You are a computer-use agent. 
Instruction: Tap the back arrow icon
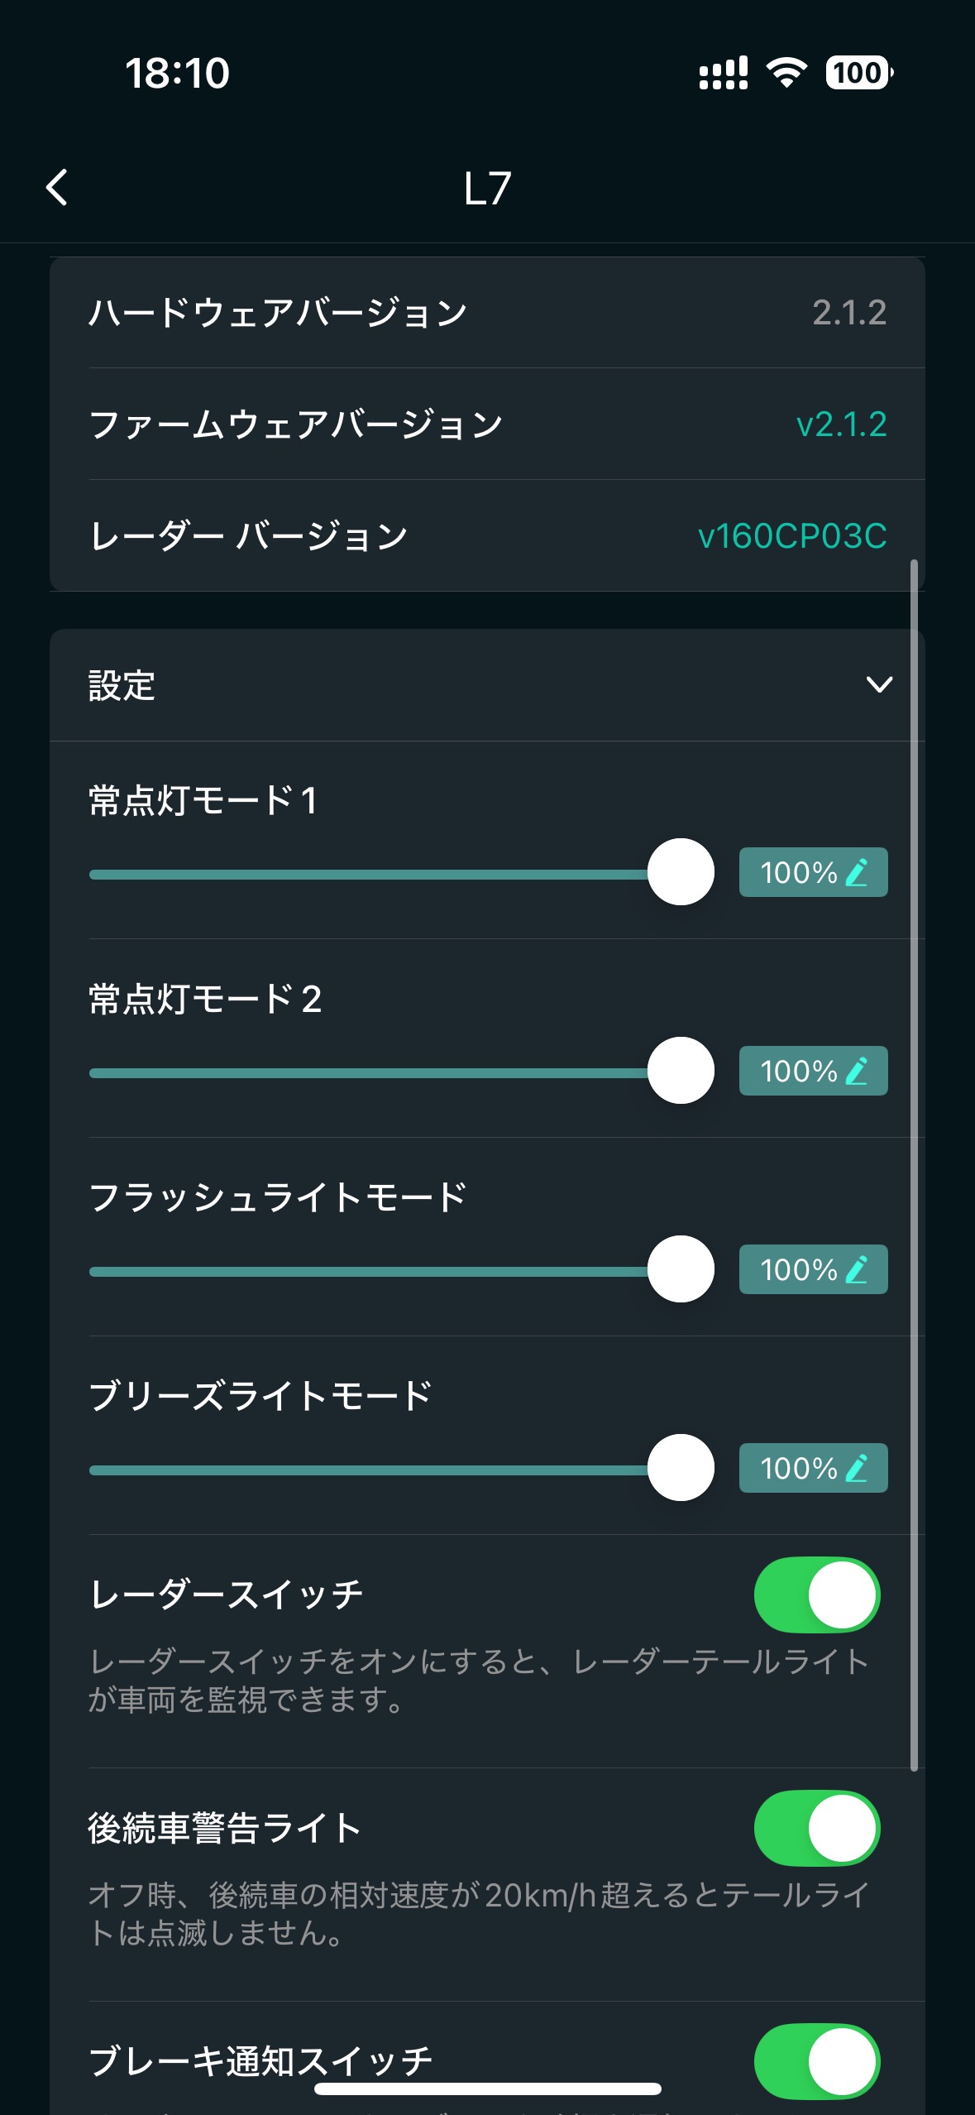pos(57,187)
